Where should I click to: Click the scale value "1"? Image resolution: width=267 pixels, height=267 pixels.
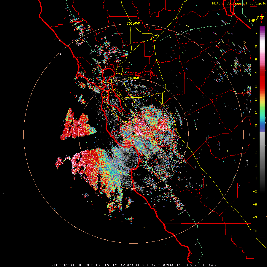(256, 112)
